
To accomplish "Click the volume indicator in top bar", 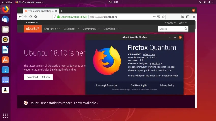I will (205, 2).
